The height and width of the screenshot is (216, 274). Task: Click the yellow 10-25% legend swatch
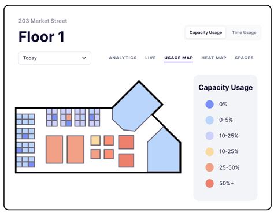point(210,151)
